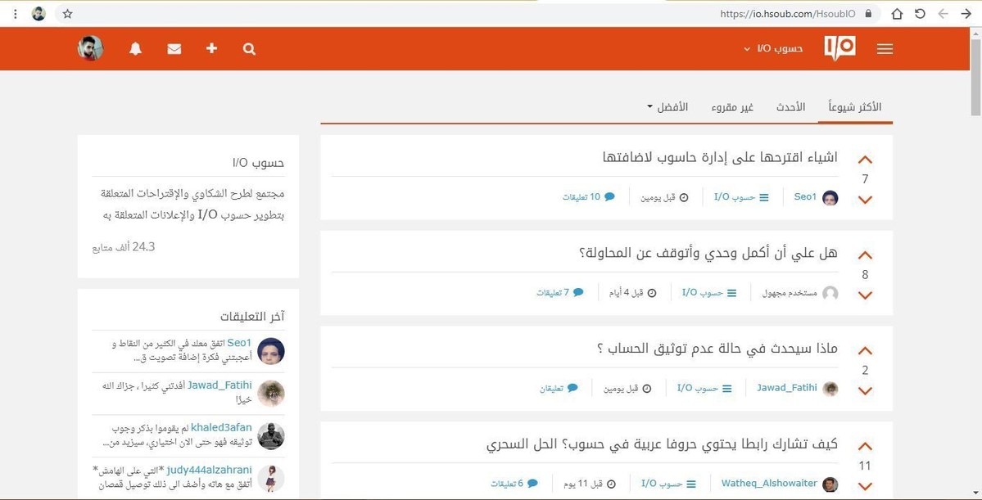
Task: Click the Watheq_Alshowaiter author name
Action: (x=769, y=483)
